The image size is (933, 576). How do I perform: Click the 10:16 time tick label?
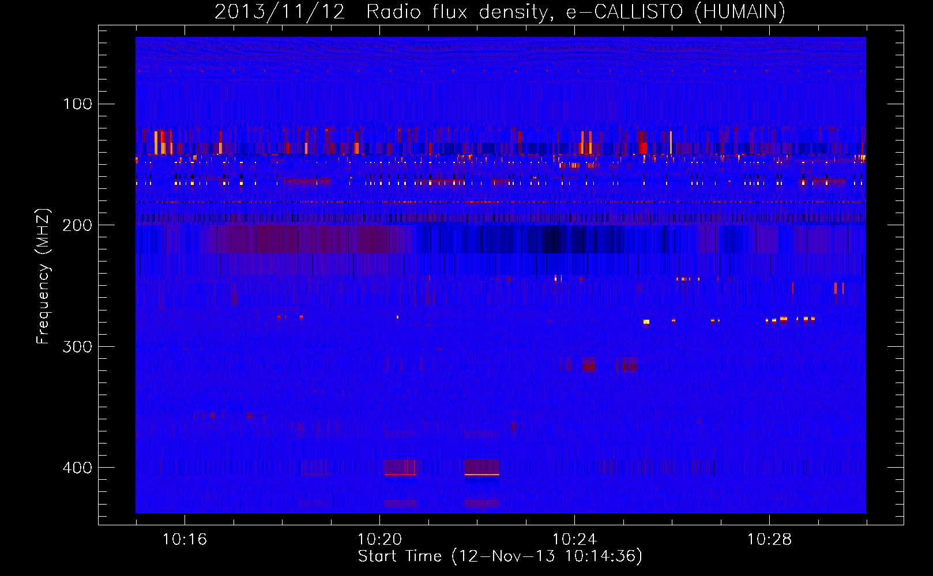[x=185, y=540]
